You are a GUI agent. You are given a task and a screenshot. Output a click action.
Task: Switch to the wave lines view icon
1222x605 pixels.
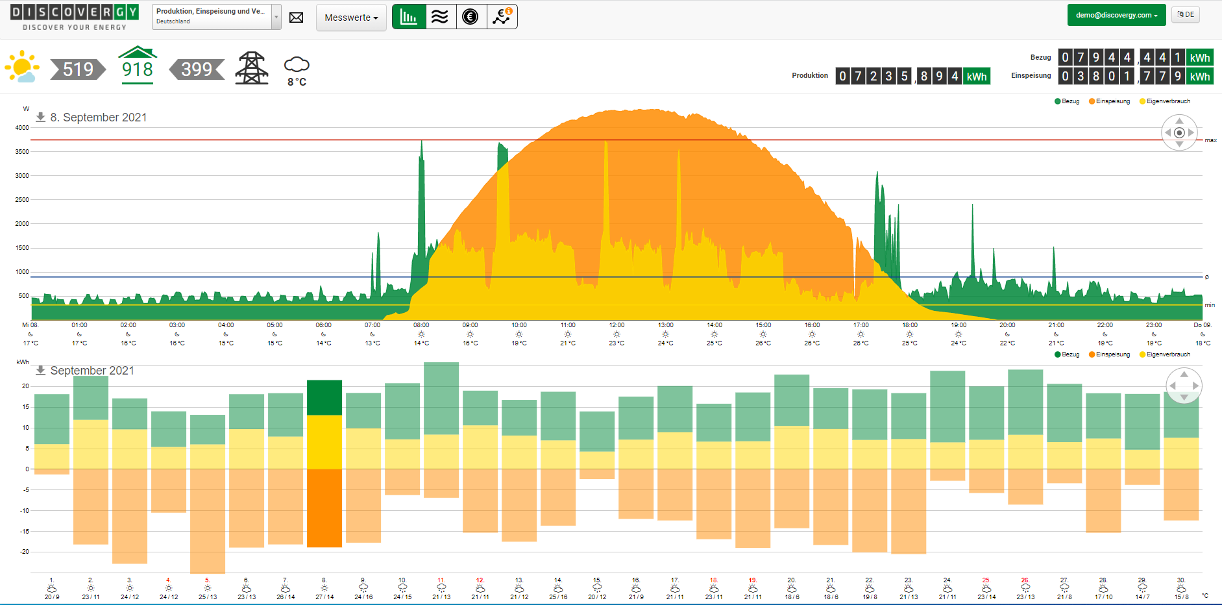440,17
